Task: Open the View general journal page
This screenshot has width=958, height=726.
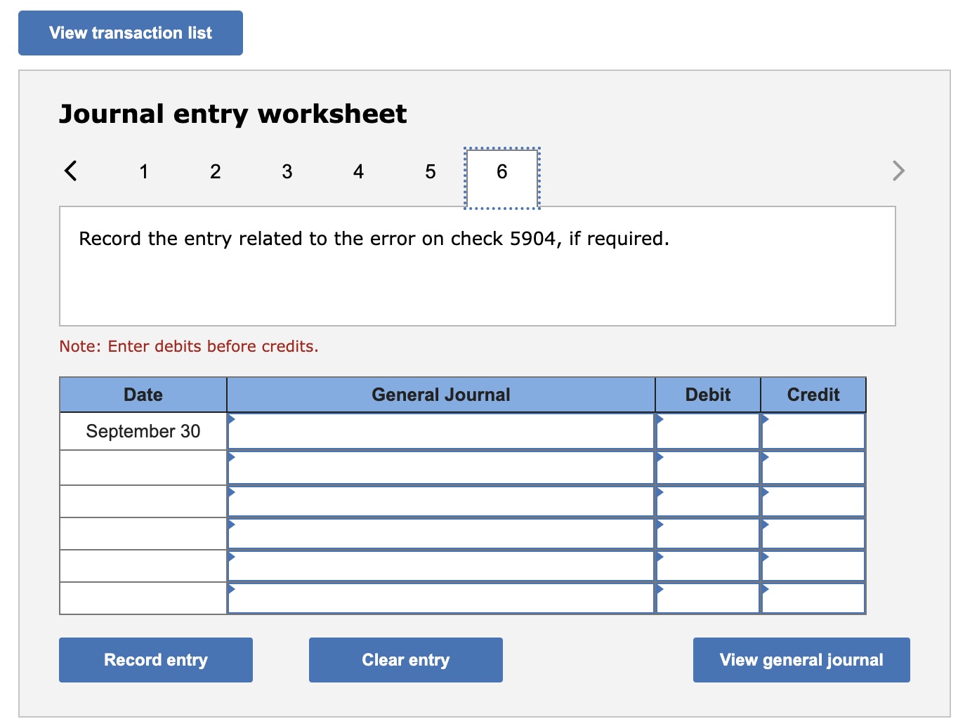Action: click(801, 659)
